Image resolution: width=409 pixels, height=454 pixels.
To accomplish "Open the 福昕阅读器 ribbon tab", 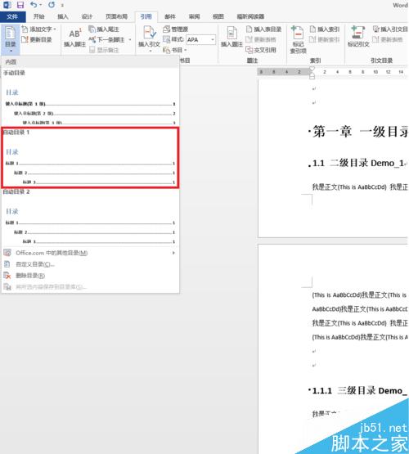I will (x=250, y=17).
